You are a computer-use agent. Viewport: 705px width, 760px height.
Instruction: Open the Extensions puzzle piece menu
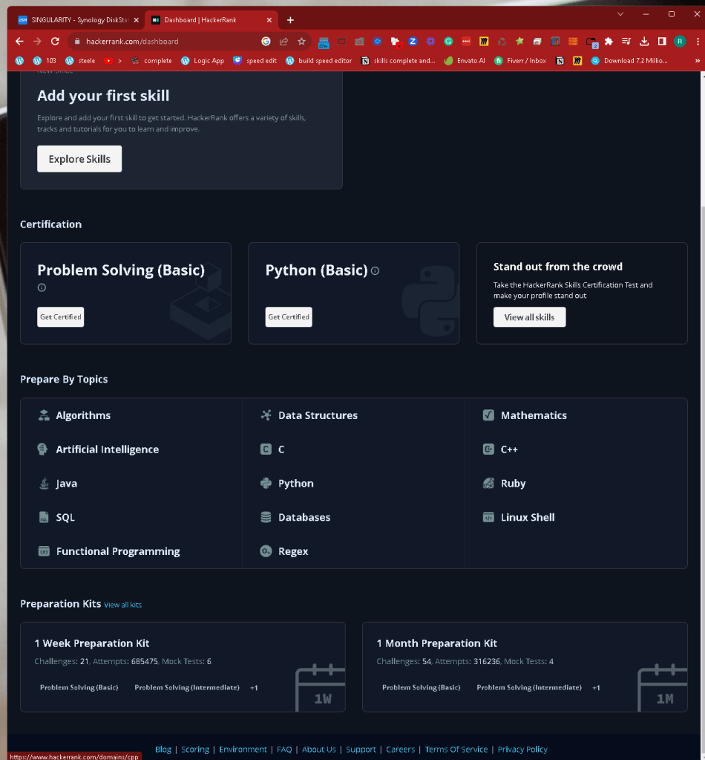tap(609, 41)
